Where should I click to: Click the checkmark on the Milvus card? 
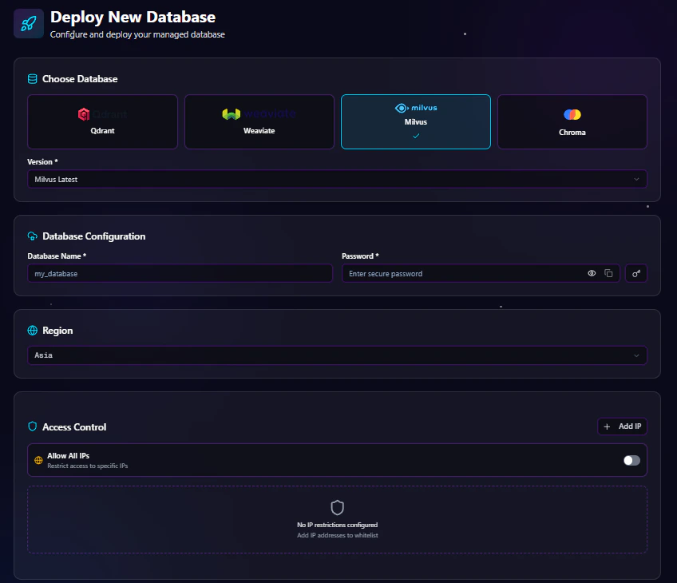(x=416, y=136)
